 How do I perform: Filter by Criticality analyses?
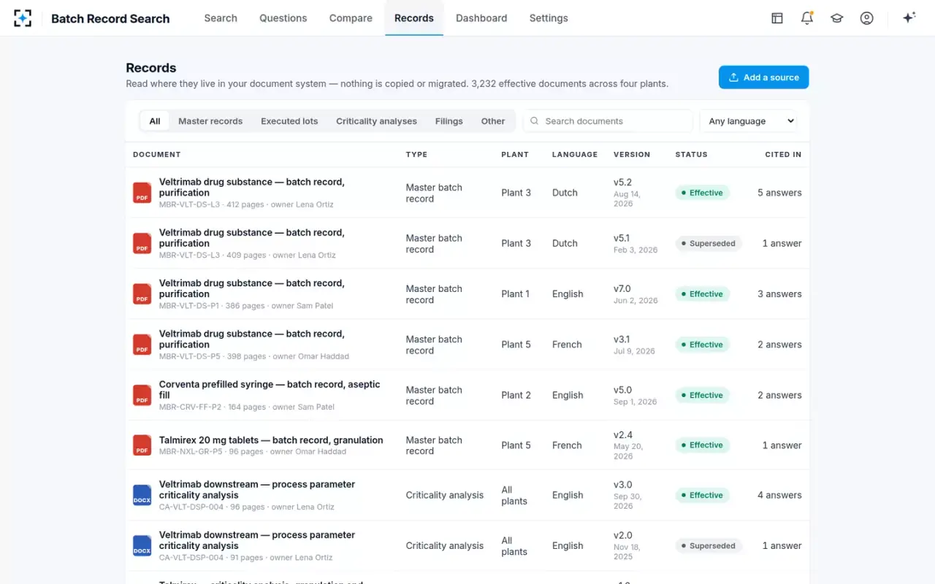tap(376, 121)
